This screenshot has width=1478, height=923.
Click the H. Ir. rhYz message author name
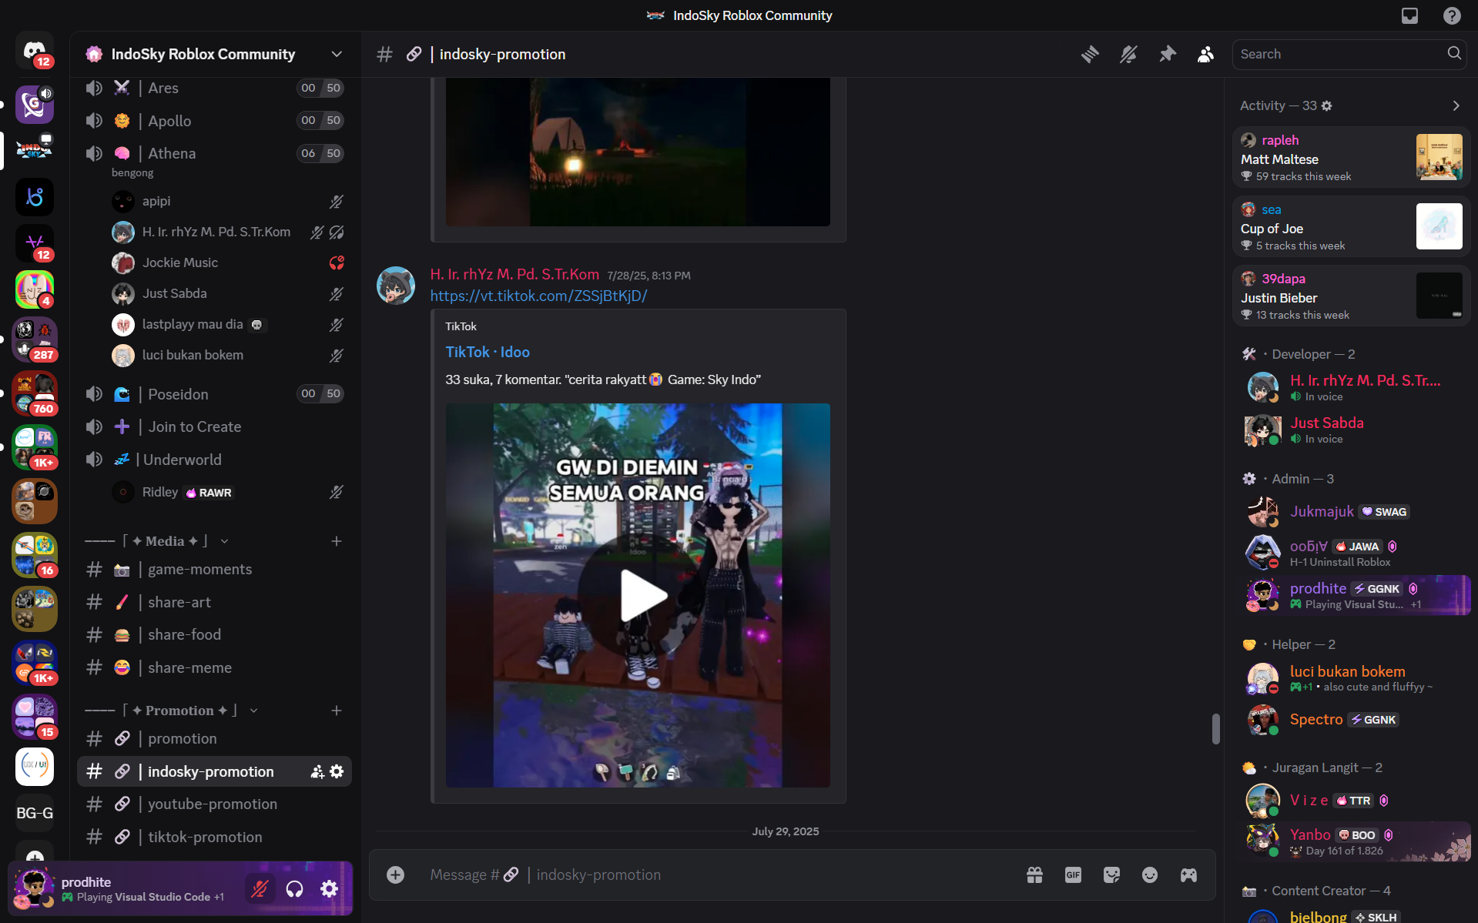[514, 274]
